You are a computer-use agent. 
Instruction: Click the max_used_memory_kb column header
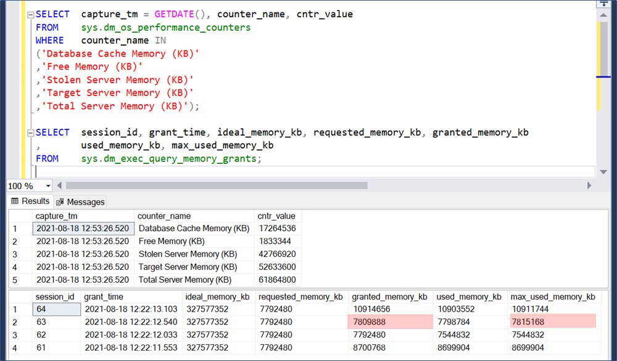click(554, 296)
